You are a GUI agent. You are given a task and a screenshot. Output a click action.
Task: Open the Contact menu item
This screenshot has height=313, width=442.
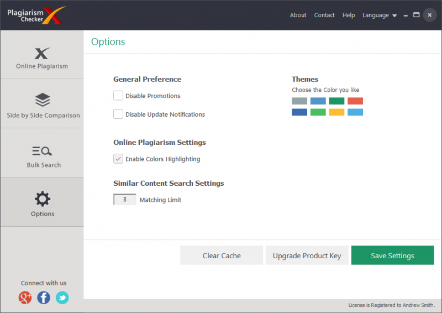[x=324, y=15]
